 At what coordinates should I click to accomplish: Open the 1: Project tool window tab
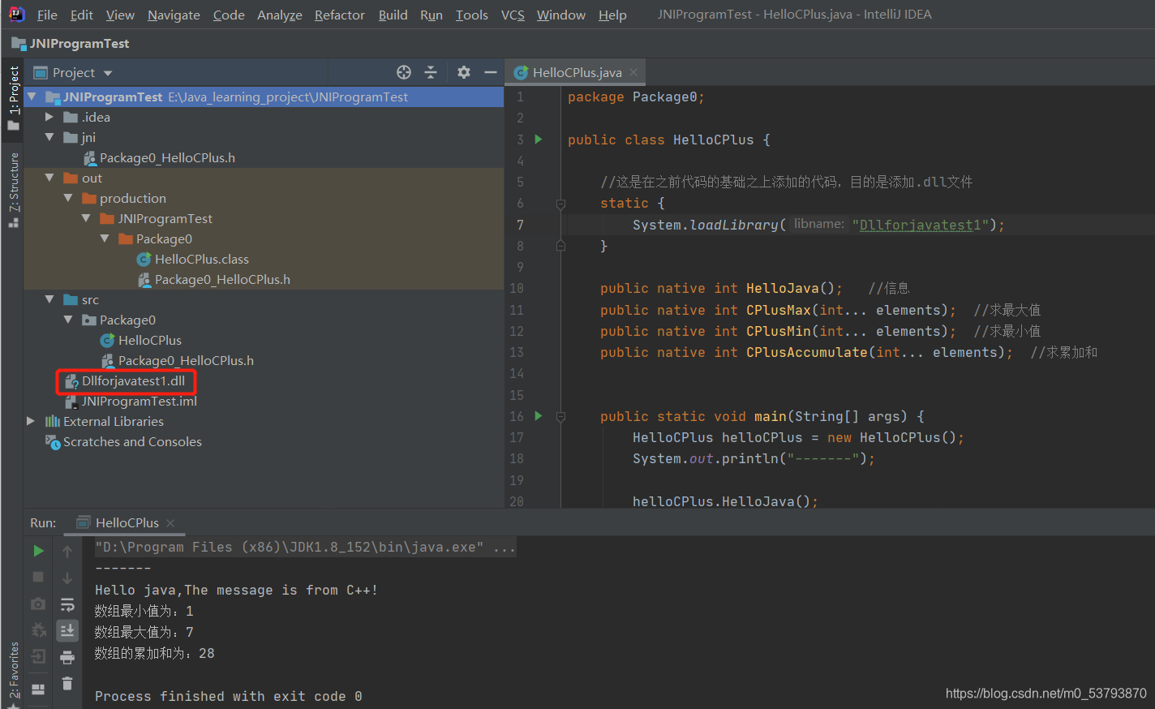coord(13,98)
